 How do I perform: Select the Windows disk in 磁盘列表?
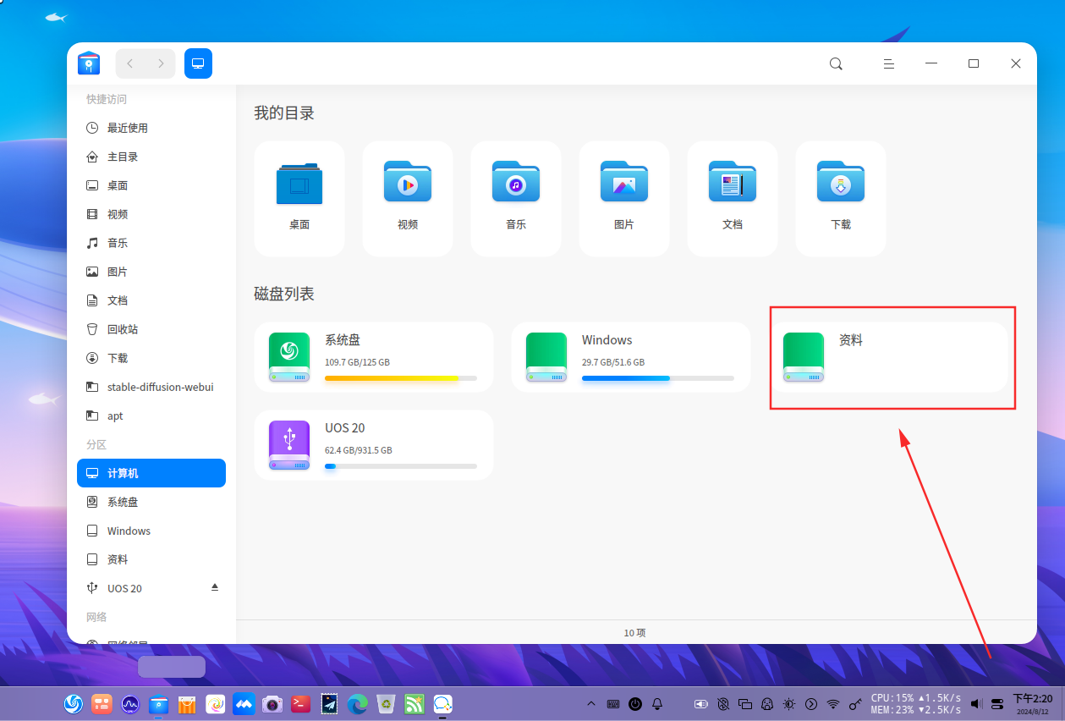[x=631, y=357]
